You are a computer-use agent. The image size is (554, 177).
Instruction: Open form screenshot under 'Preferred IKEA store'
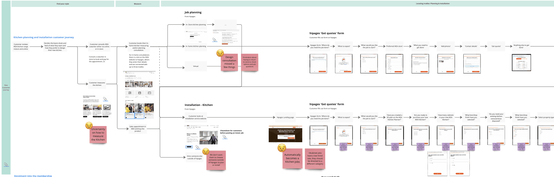pyautogui.click(x=394, y=64)
